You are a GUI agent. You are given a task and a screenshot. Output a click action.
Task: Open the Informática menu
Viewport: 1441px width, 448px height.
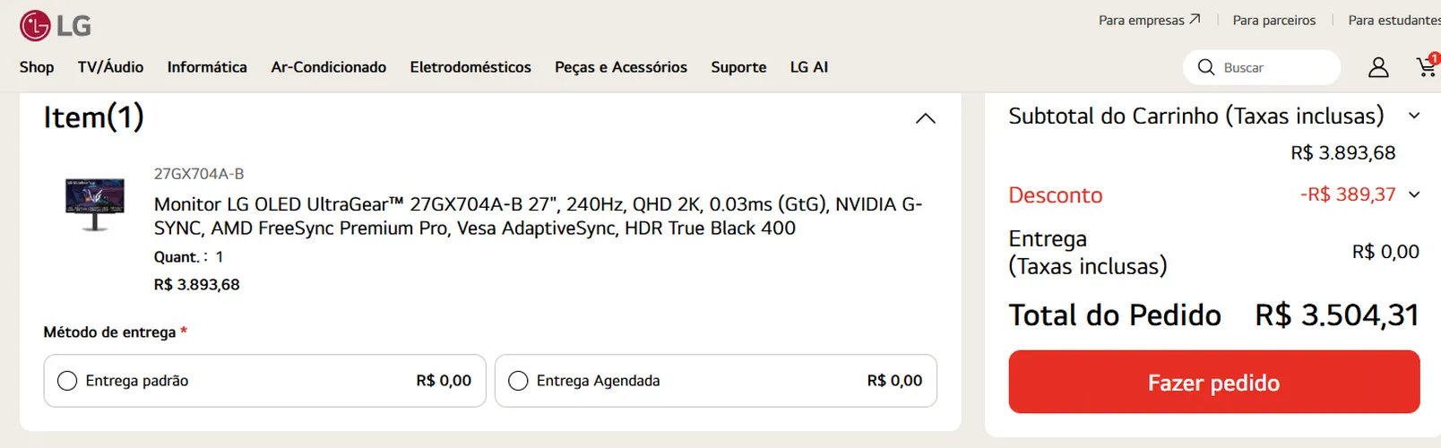pos(207,67)
